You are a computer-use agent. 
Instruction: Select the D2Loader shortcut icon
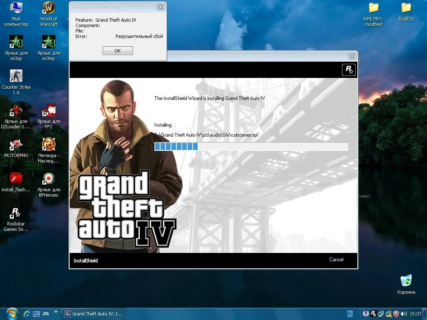(x=16, y=116)
